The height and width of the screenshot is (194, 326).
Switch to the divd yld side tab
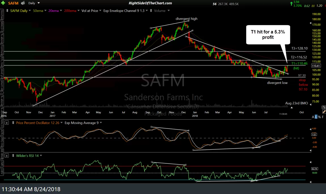click(2, 74)
